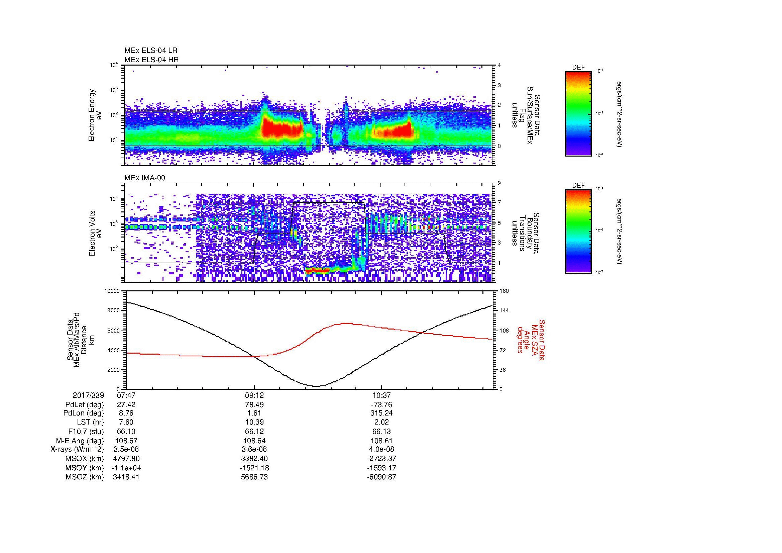Image resolution: width=782 pixels, height=553 pixels.
Task: Click the '2017/339' date label
Action: pos(88,395)
